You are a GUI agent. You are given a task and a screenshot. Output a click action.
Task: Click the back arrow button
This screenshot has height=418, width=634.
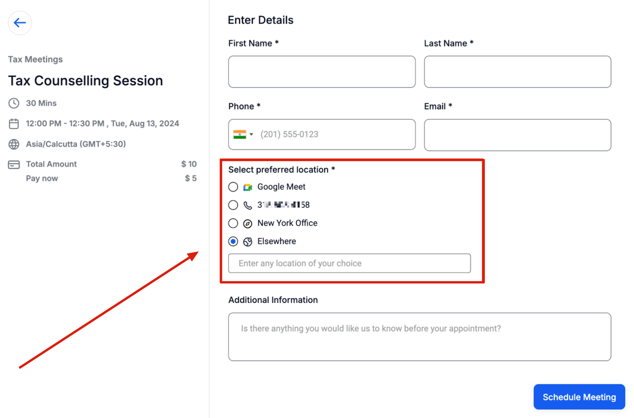pos(20,23)
